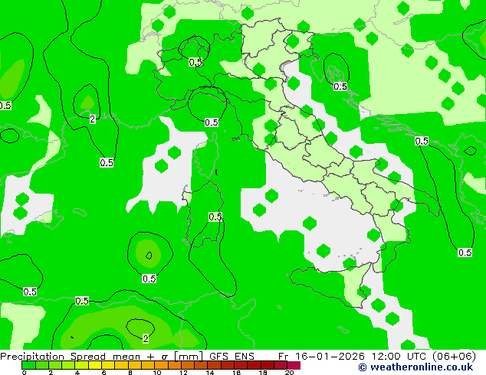The image size is (486, 375).
Task: Select the bright green legend swatch above 0
Action: click(28, 365)
